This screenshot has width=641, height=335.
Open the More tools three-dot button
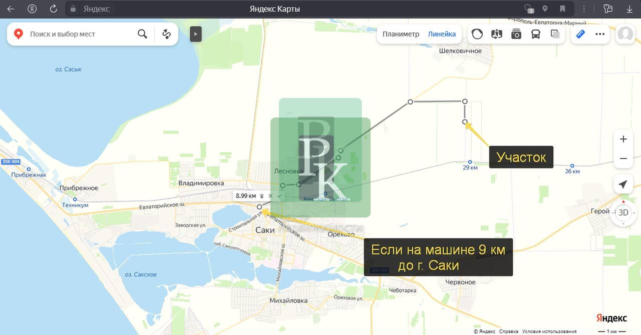600,34
